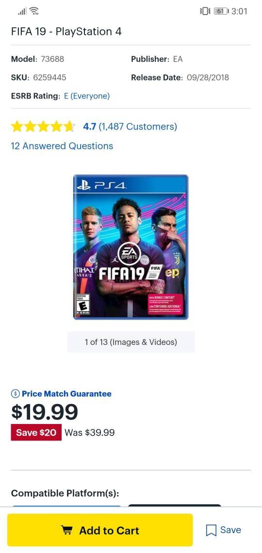Add FIFA 19 to cart
This screenshot has width=262, height=553.
tap(100, 530)
